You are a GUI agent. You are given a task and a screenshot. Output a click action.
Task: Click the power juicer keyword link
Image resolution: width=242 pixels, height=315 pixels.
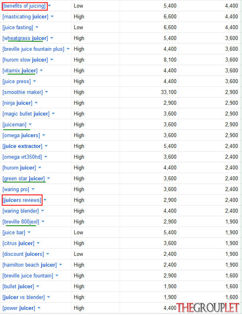point(19,308)
